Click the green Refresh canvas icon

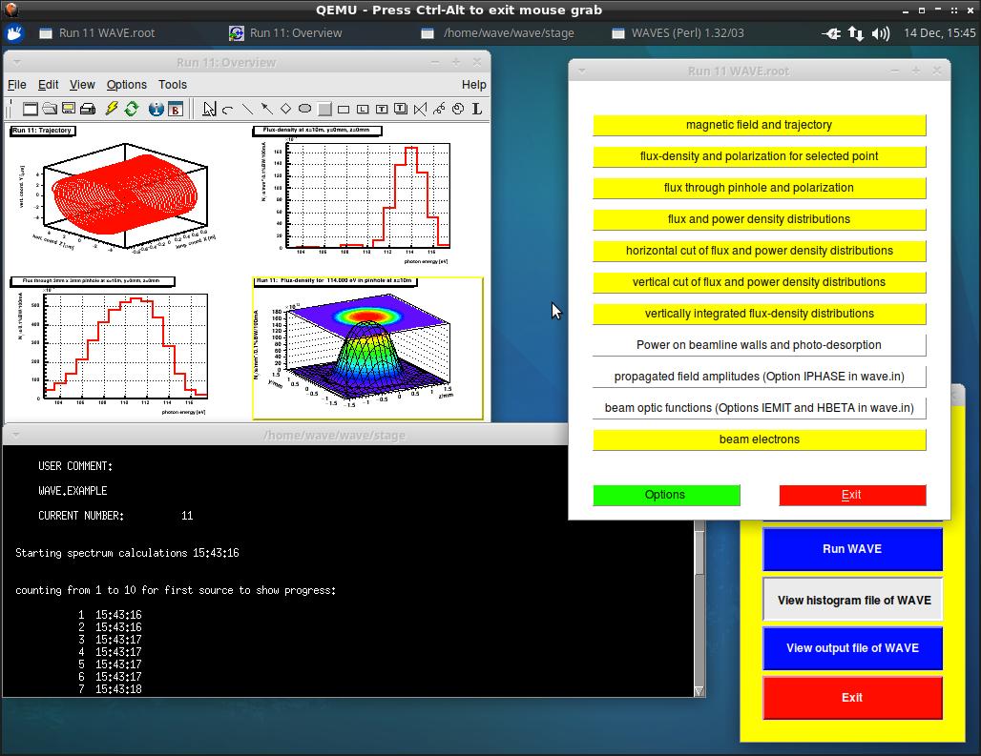[x=132, y=109]
